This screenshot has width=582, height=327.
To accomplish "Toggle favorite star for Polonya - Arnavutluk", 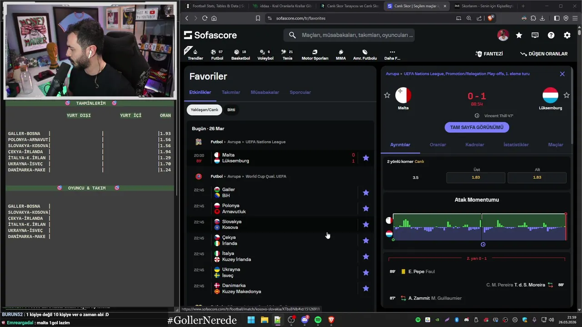I will pyautogui.click(x=366, y=208).
